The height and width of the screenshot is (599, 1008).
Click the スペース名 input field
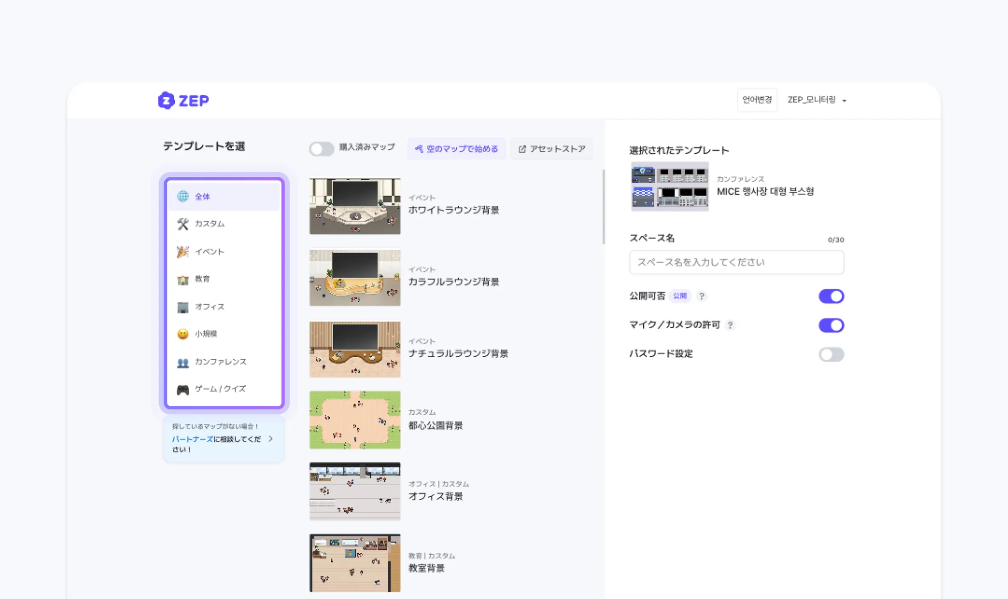coord(736,262)
